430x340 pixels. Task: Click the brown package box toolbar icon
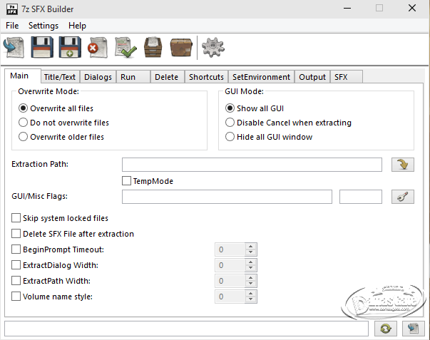pyautogui.click(x=181, y=48)
